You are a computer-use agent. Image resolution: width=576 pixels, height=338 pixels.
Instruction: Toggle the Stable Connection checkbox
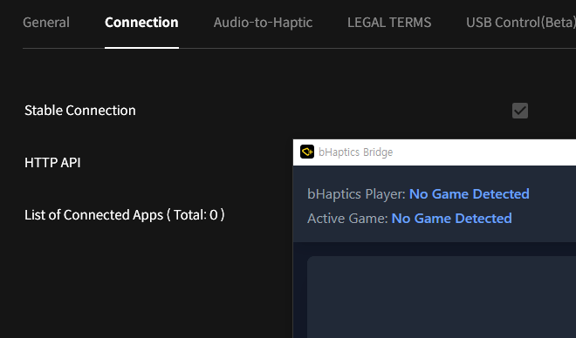point(520,111)
